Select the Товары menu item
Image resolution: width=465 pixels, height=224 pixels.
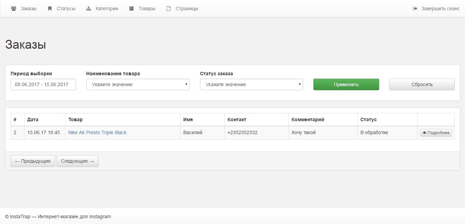[147, 9]
